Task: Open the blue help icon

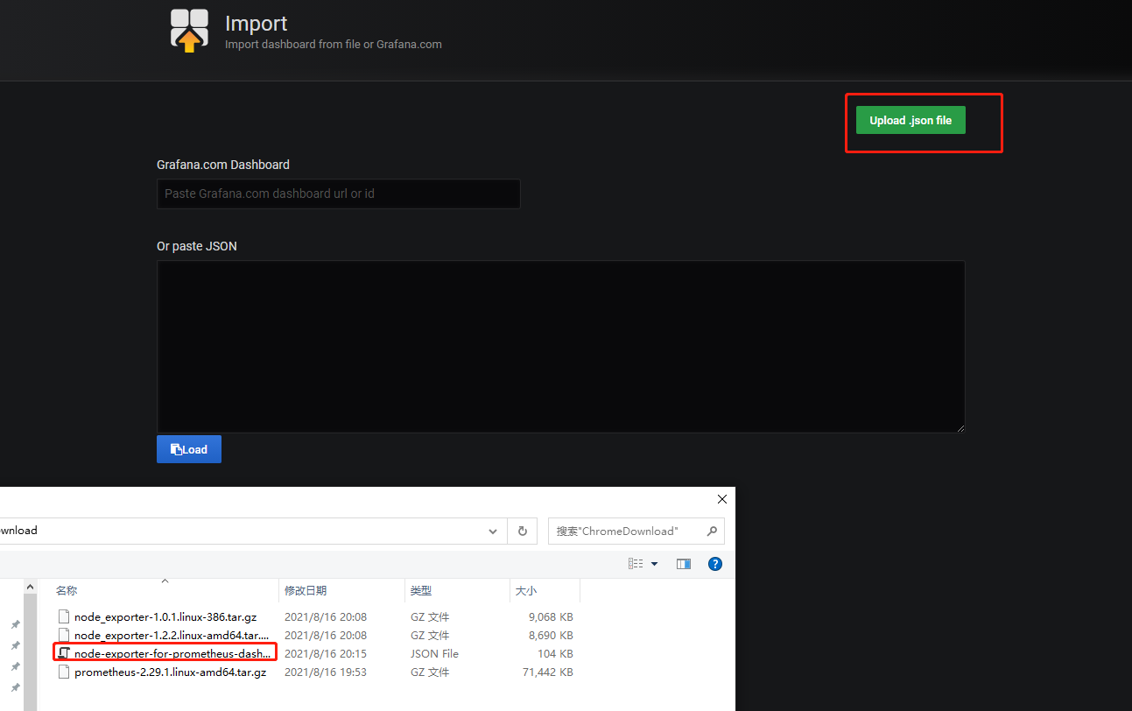Action: pos(715,564)
